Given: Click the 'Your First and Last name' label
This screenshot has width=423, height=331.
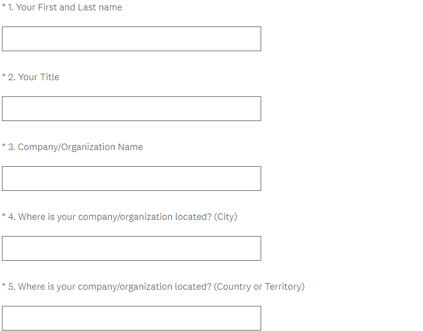Looking at the screenshot, I should tap(69, 7).
